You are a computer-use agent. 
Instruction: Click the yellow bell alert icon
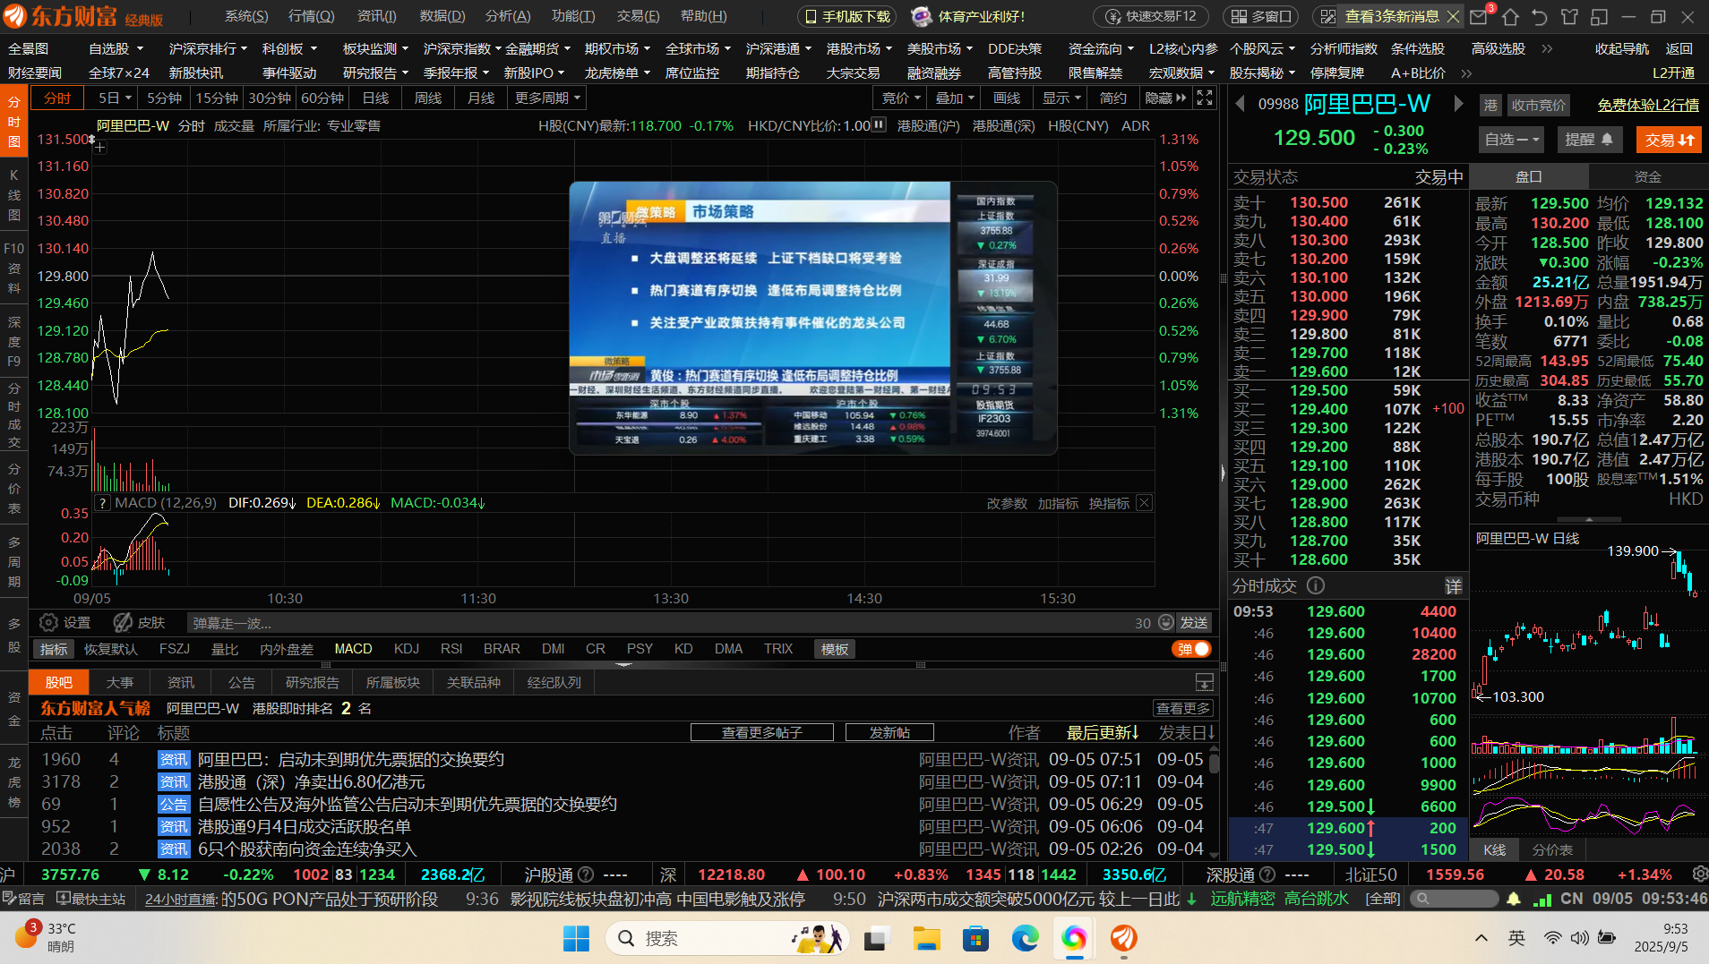pos(1514,899)
